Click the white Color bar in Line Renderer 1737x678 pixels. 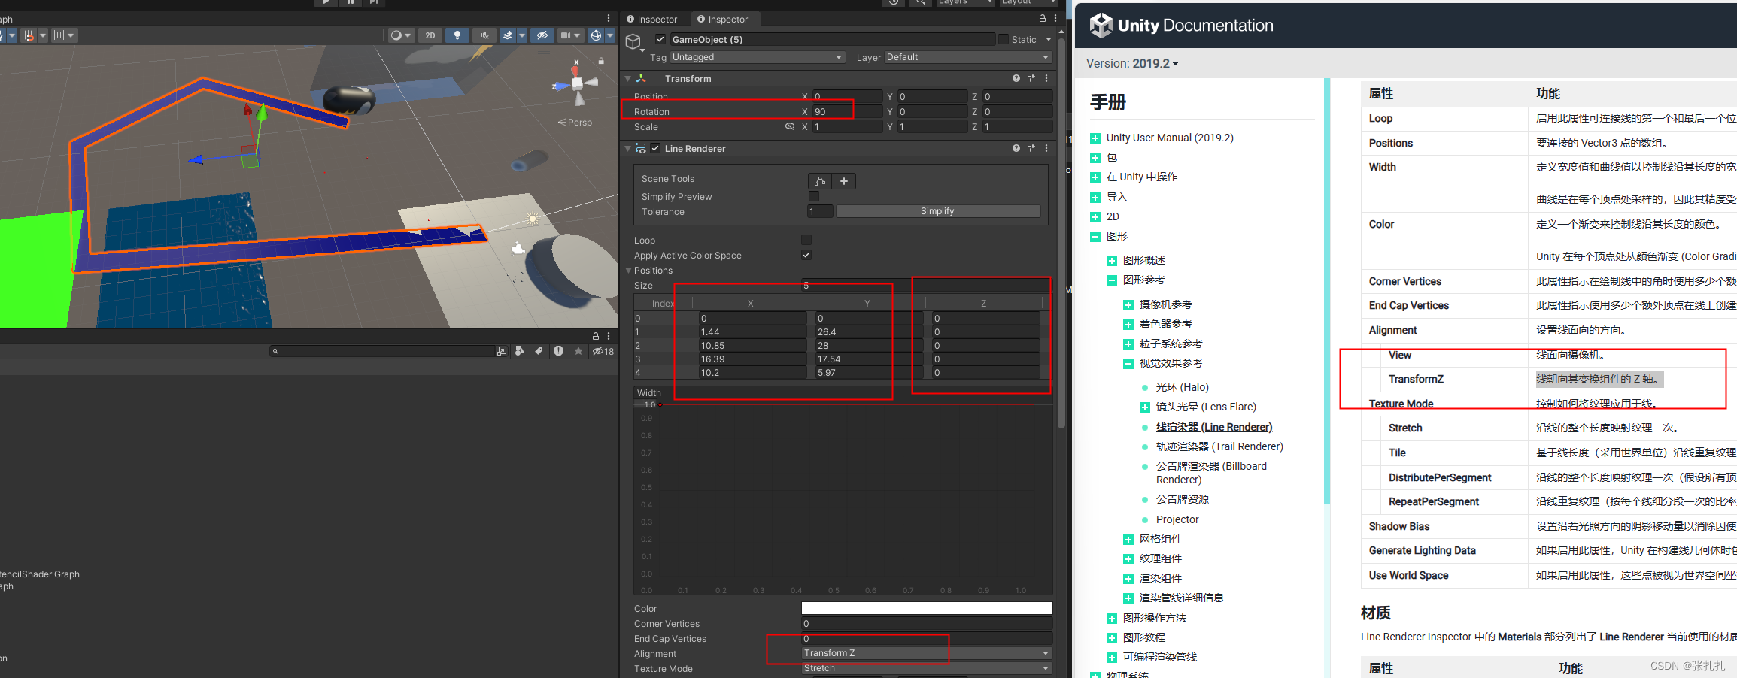925,608
